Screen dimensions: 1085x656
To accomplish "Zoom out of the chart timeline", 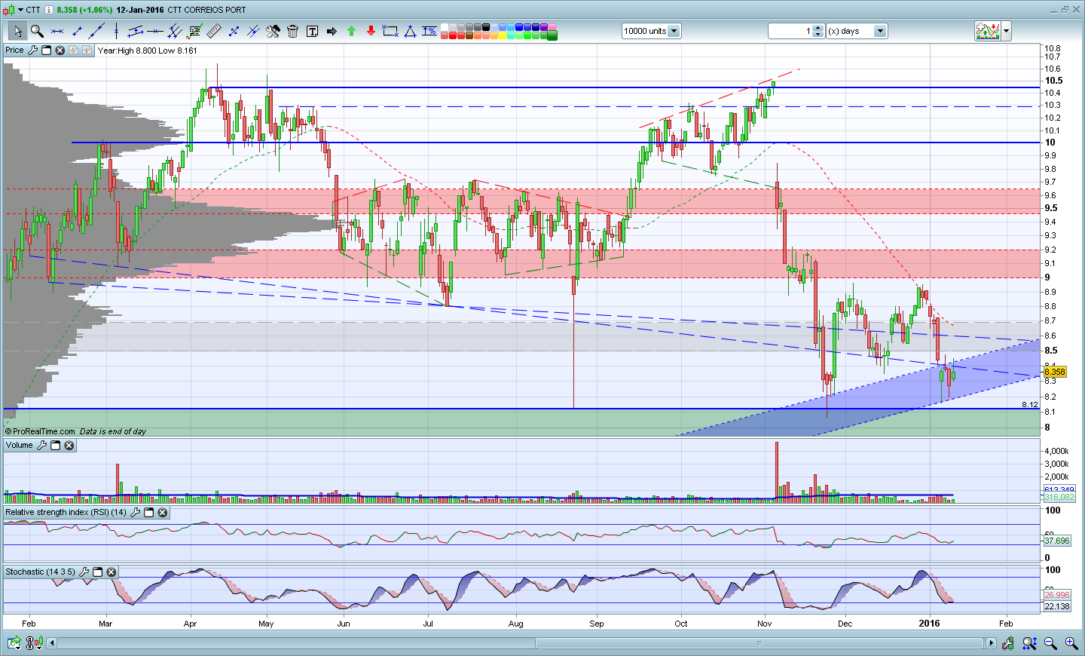I will (1050, 643).
